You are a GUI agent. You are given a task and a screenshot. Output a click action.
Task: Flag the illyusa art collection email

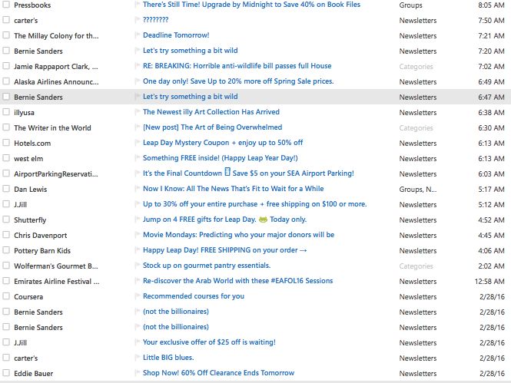click(138, 112)
